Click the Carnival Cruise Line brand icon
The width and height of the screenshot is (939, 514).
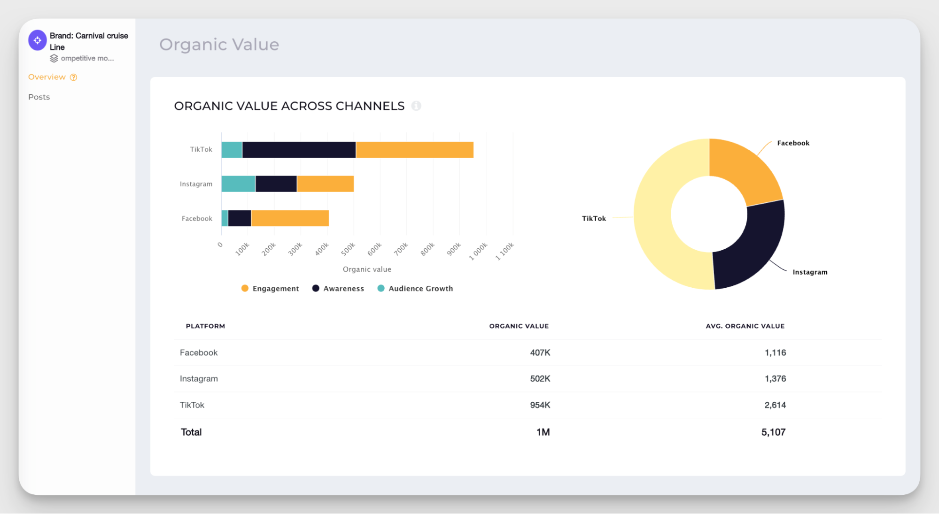point(37,40)
